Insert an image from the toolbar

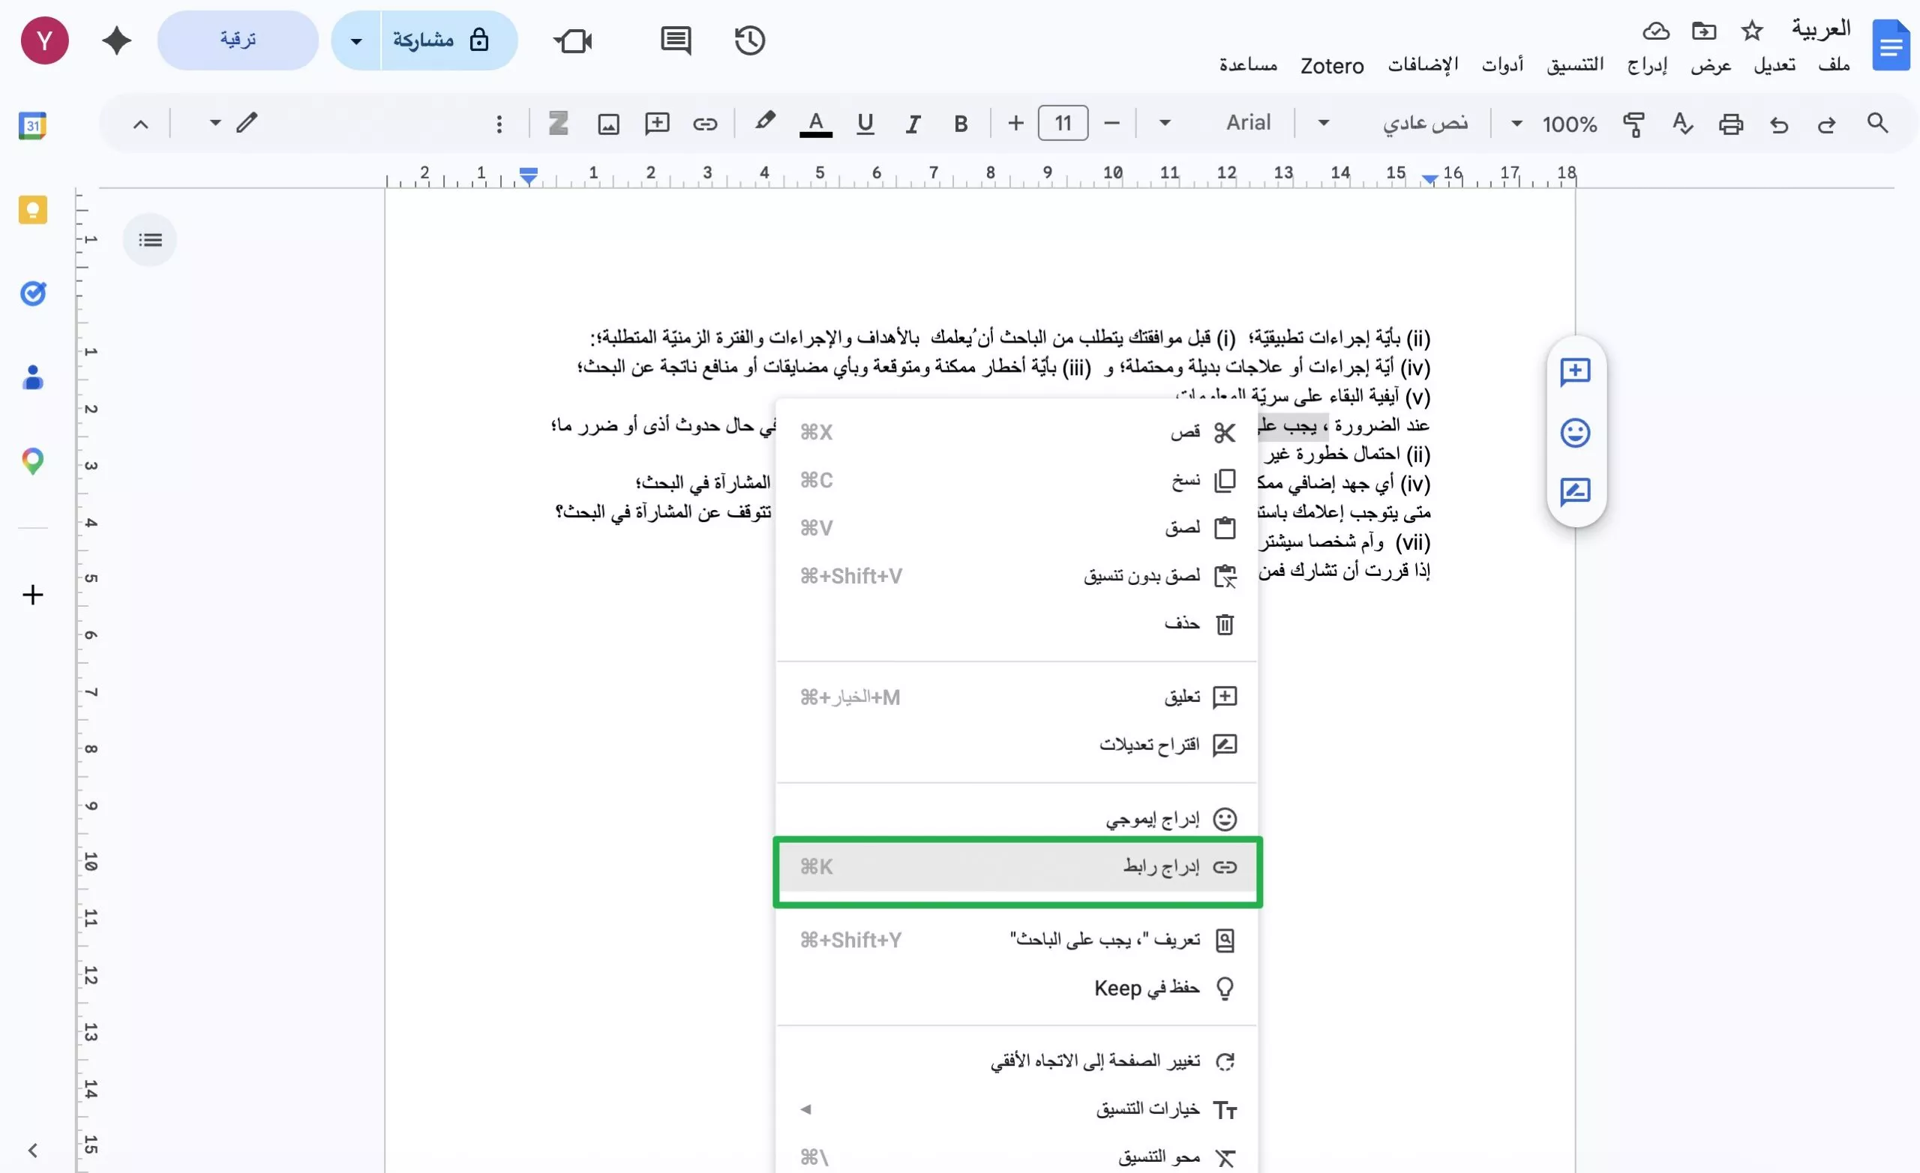pyautogui.click(x=608, y=123)
